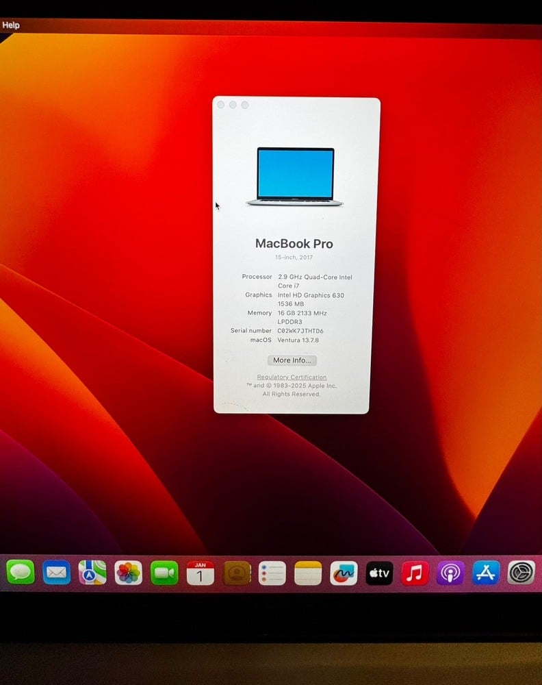The image size is (542, 685).
Task: Open the Photos app icon
Action: pos(128,573)
